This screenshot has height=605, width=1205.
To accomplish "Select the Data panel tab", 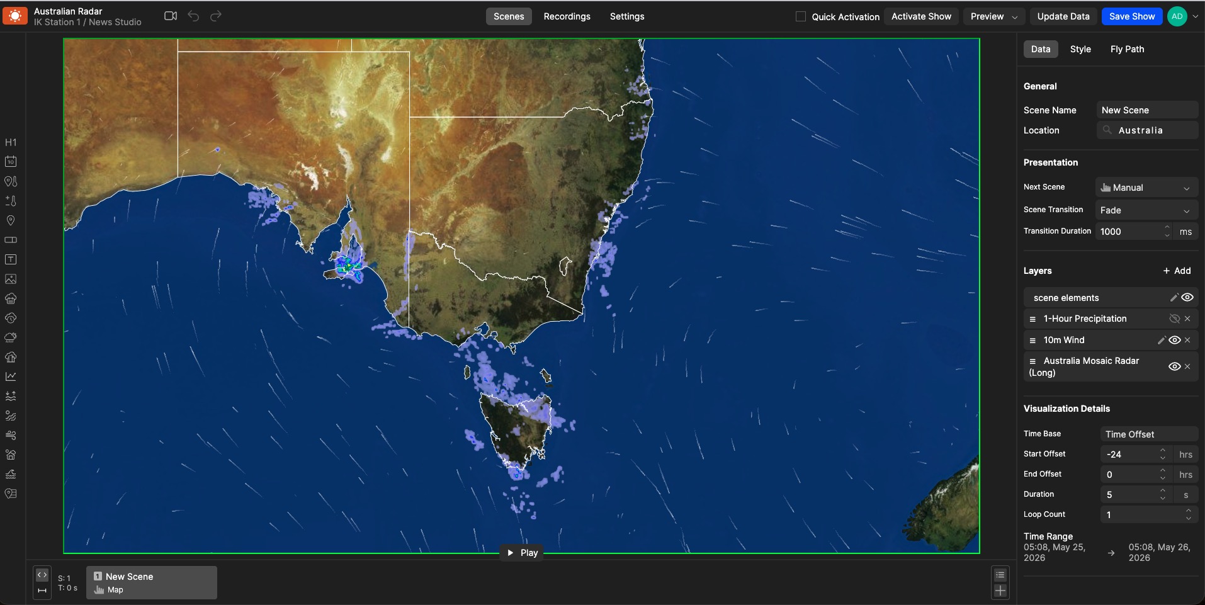I will pos(1041,49).
